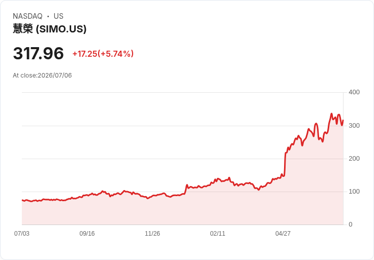Click the 300 price axis label
The width and height of the screenshot is (374, 260).
coord(354,126)
